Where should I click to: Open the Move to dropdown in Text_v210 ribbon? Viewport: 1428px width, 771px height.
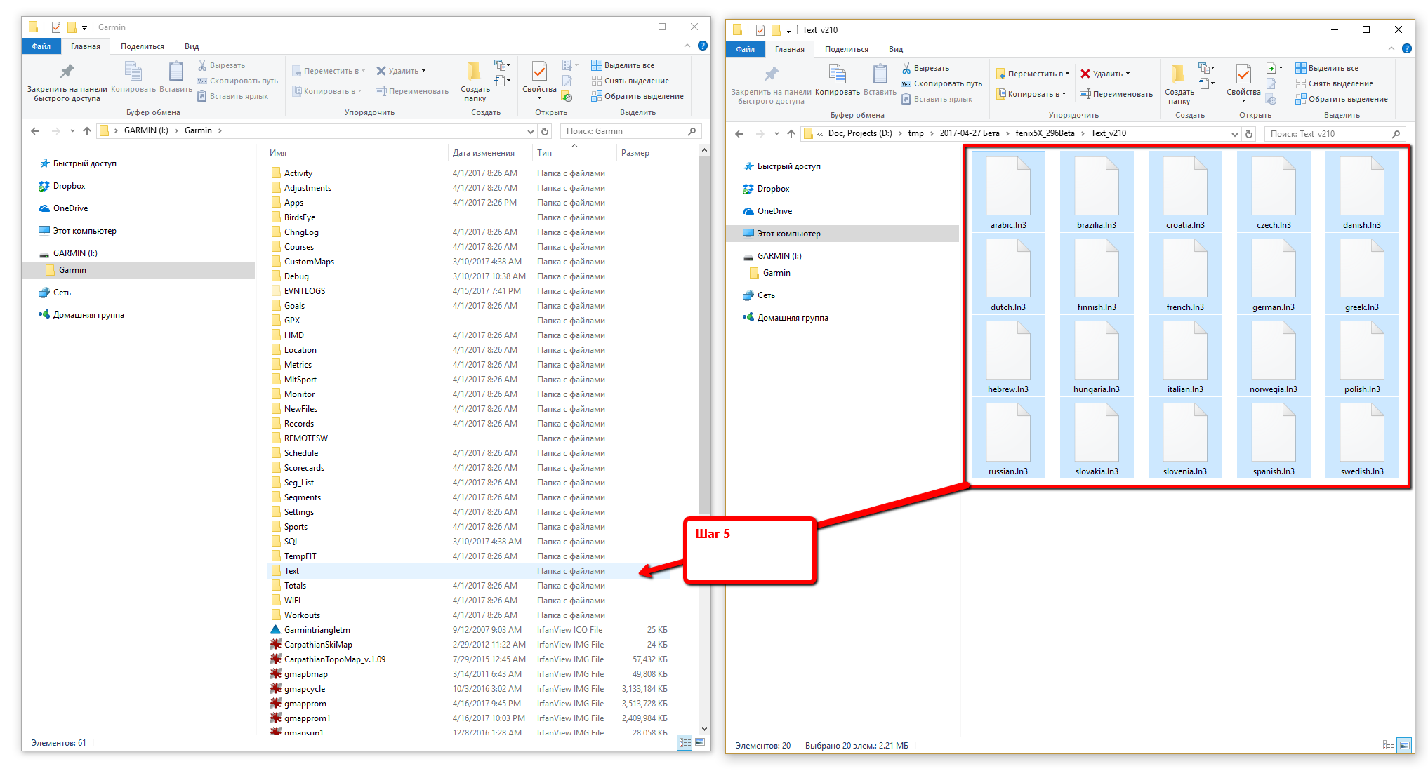(x=1033, y=74)
